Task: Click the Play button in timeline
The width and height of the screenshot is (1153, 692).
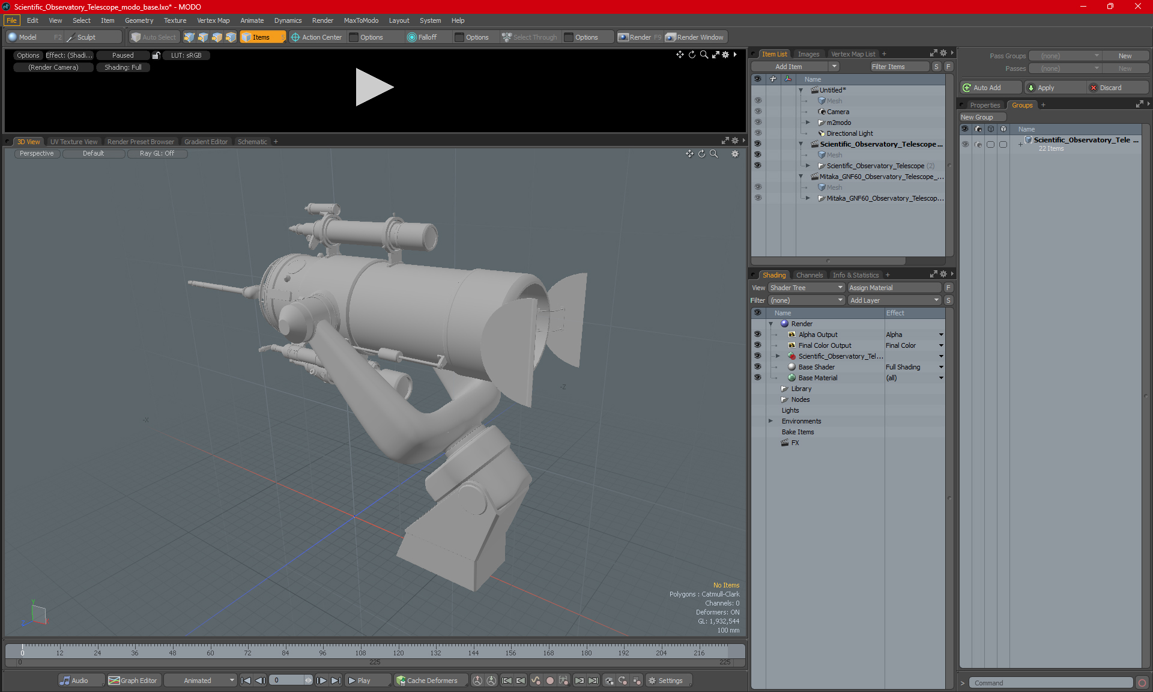Action: coord(368,681)
